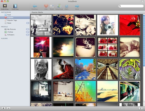The height and width of the screenshot is (111, 145).
Task: Open the dark window view photo
Action: click(41, 91)
